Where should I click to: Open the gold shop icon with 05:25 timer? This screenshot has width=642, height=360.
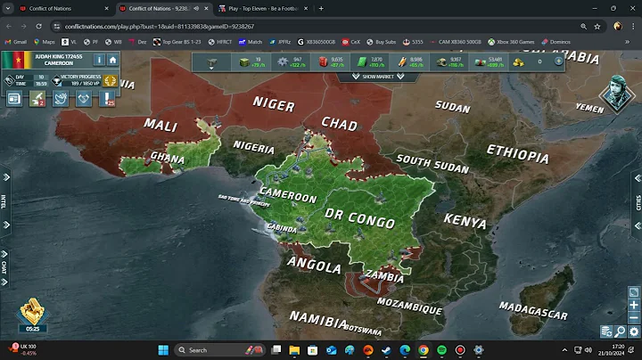coord(33,315)
